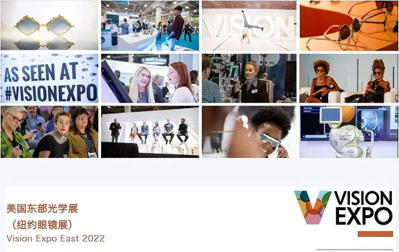Click the gold diamond-shaped sunglasses photo
Viewport: 399px width, 252px height.
tap(49, 25)
